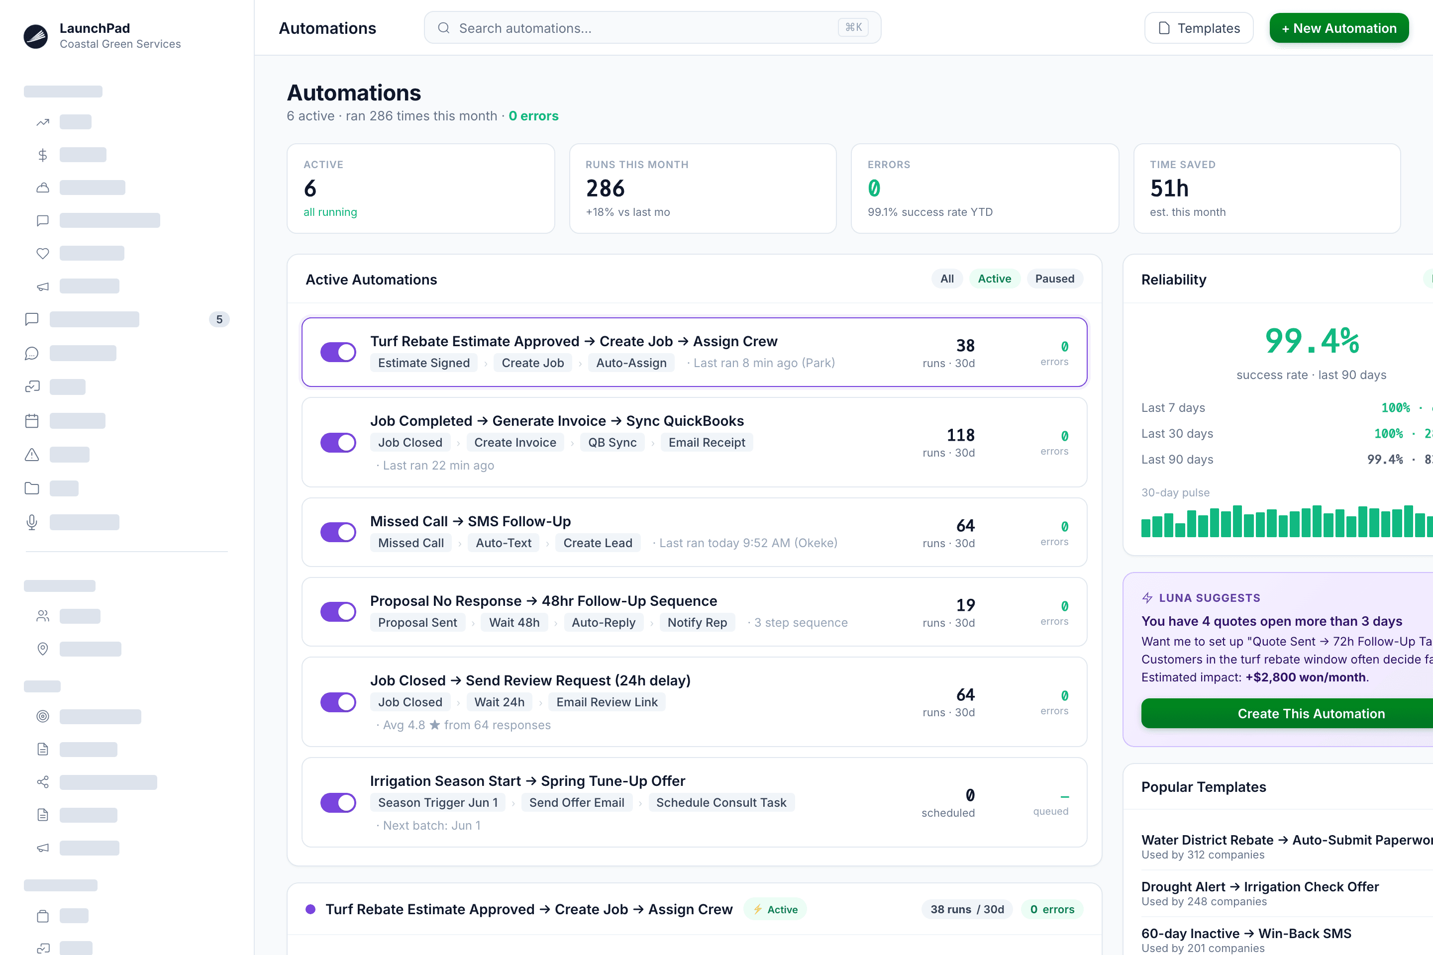Toggle Proposal No Response 48hr Follow-Up
The image size is (1433, 955).
click(x=338, y=612)
